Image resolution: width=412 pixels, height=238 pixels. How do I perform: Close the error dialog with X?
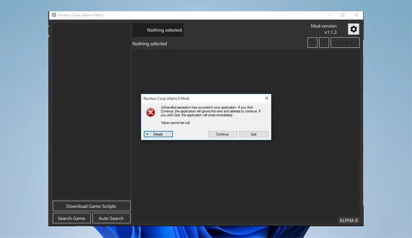coord(267,98)
